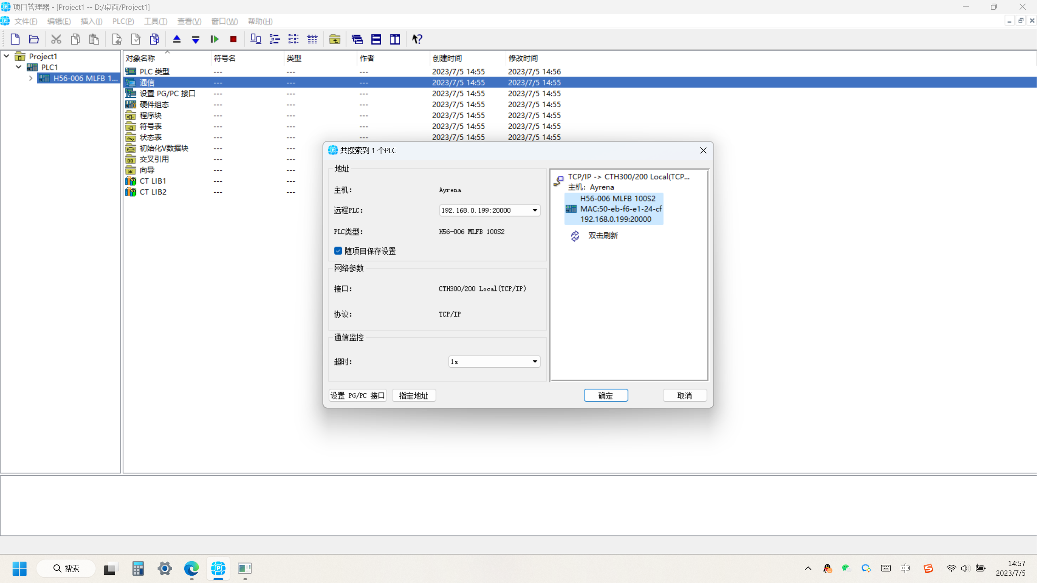Select the 硬件组态 item in object list

tap(154, 104)
